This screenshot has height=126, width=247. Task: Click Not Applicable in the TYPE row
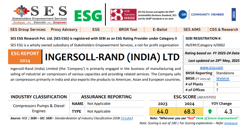point(99,112)
